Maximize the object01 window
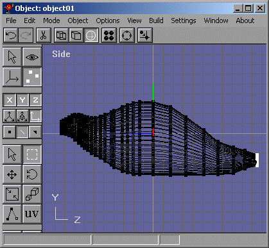 [248, 8]
